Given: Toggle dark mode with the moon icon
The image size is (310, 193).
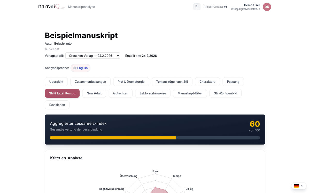Looking at the screenshot, I should click(197, 7).
